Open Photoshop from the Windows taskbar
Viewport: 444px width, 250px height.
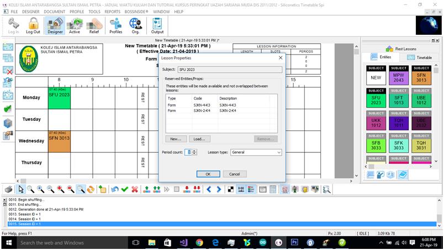pyautogui.click(x=294, y=242)
